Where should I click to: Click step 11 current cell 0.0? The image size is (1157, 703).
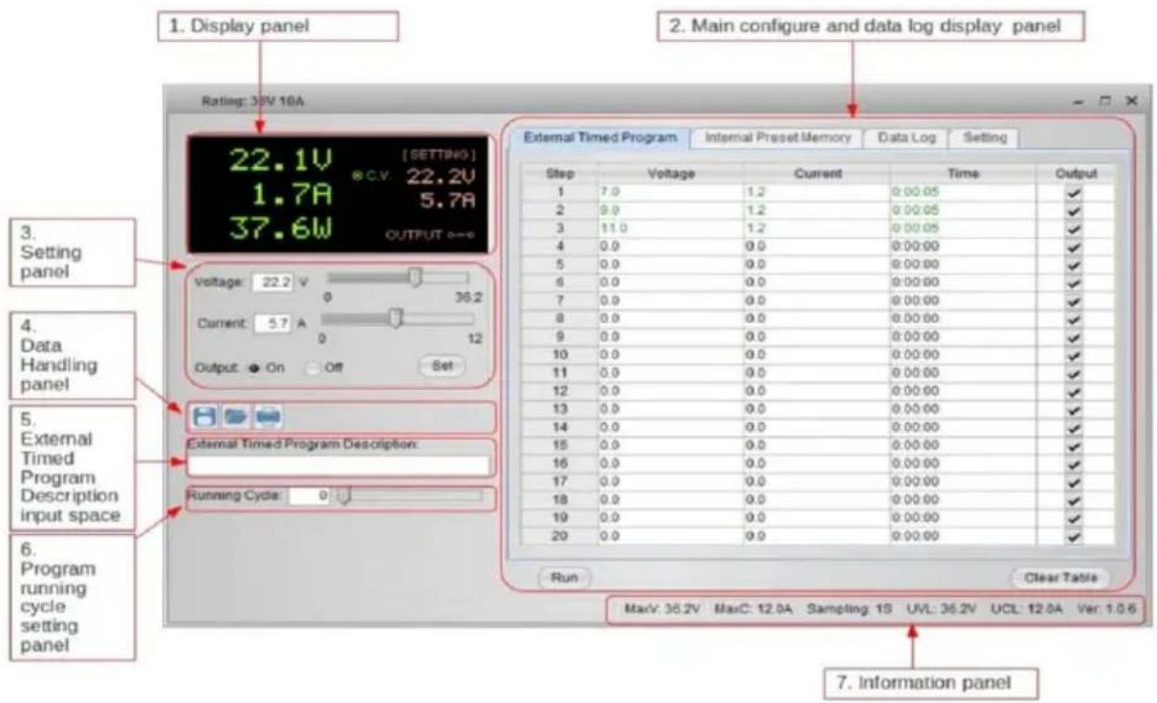[x=816, y=372]
